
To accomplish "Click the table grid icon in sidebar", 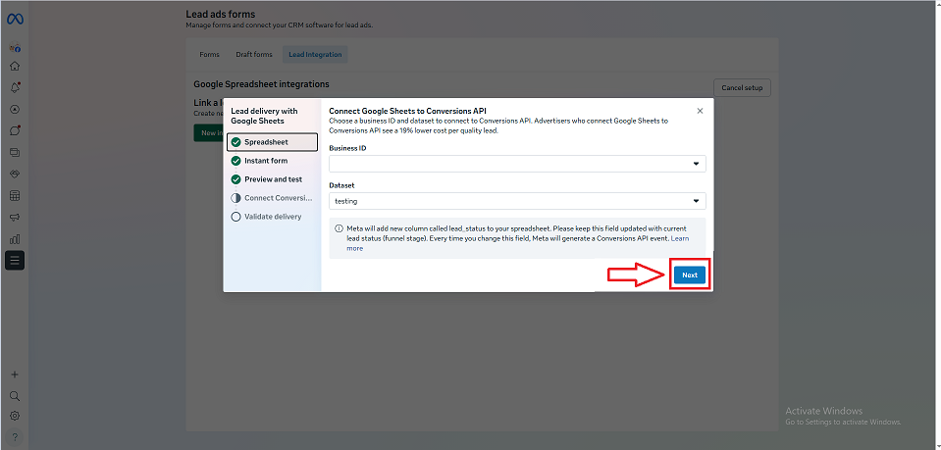I will (x=15, y=195).
